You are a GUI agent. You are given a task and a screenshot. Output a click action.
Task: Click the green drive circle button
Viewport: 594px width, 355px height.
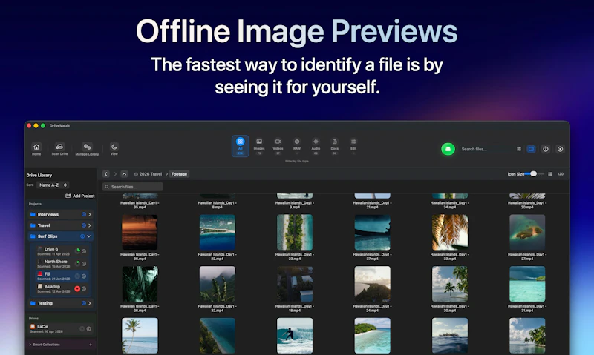pos(448,149)
